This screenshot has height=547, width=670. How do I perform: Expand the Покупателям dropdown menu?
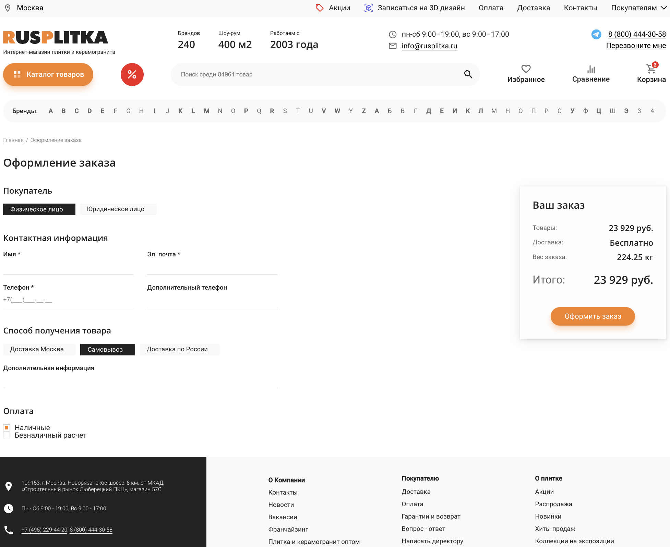638,8
